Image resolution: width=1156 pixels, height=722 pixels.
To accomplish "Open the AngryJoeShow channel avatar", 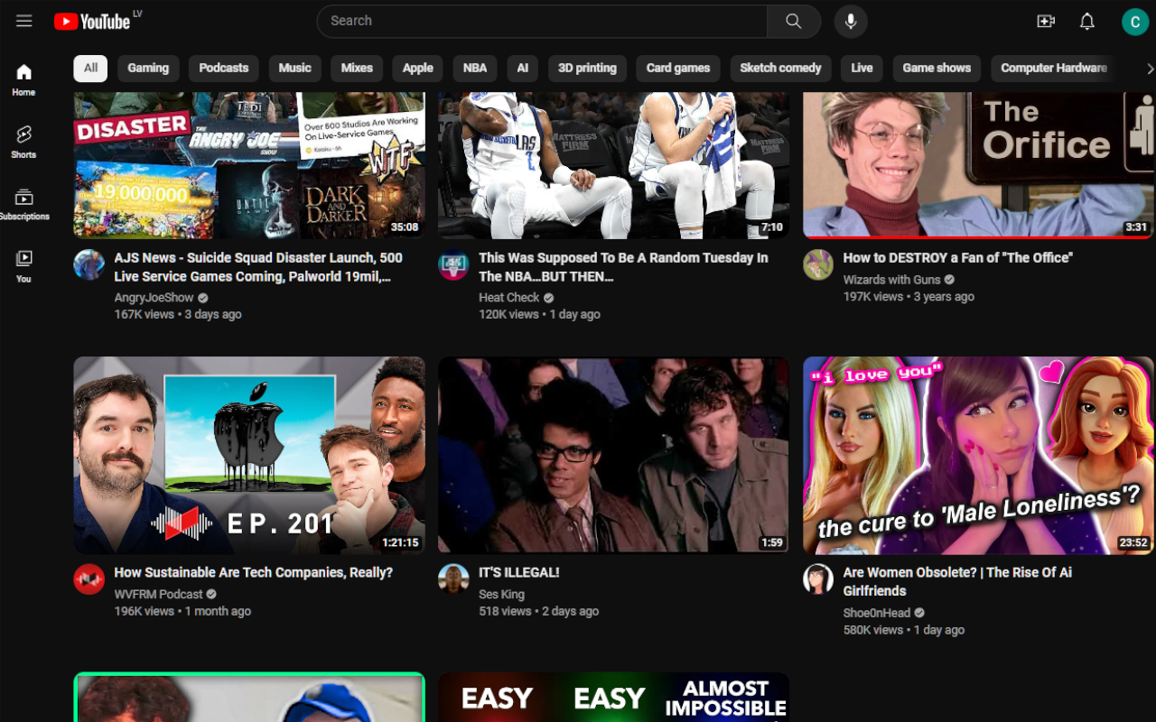I will tap(89, 264).
